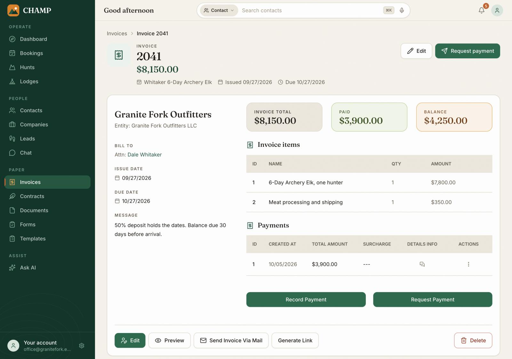Select Invoices in sidebar

coord(47,182)
